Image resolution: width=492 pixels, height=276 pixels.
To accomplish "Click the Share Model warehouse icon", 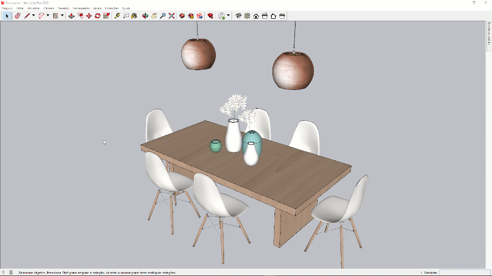I will [191, 16].
